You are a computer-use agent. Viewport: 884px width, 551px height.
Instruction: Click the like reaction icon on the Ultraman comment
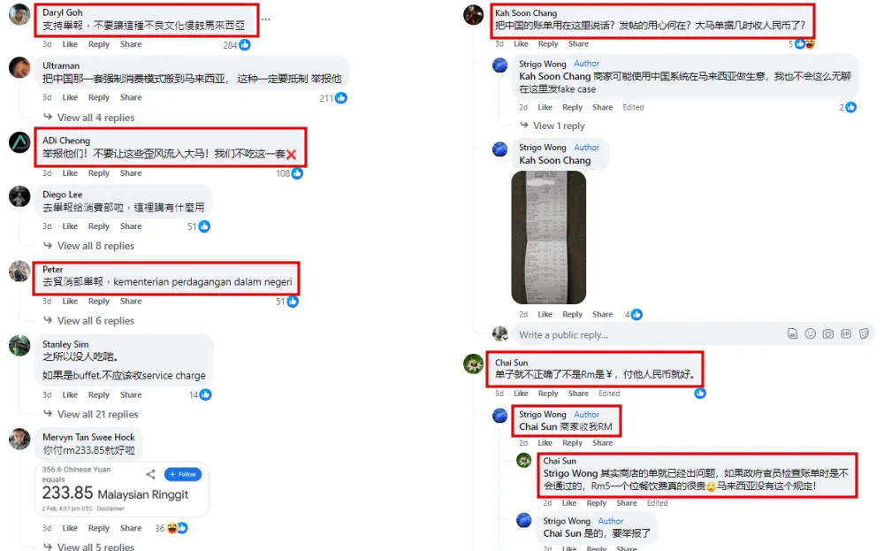[x=341, y=98]
